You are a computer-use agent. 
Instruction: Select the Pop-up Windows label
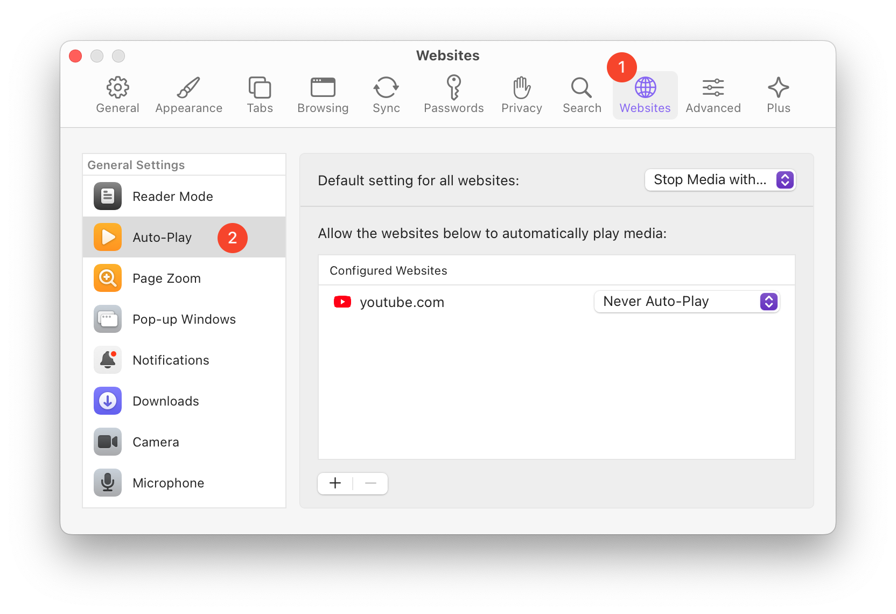184,319
